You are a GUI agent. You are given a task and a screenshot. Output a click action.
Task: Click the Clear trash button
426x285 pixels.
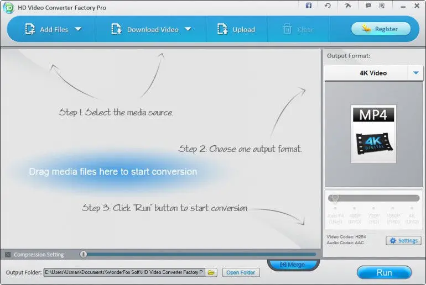pos(298,29)
